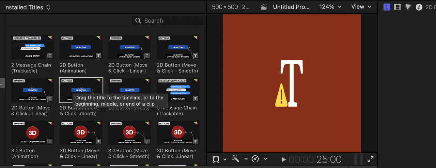Select the 2 Message Chain (Trackable) thumbnail
The image size is (436, 168).
[x=32, y=47]
